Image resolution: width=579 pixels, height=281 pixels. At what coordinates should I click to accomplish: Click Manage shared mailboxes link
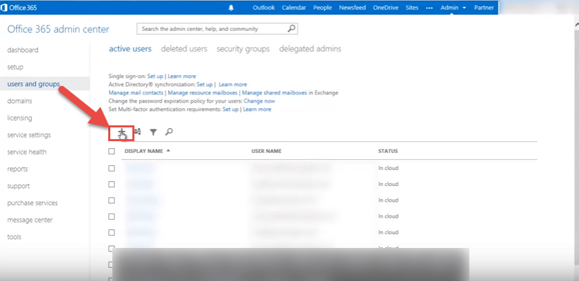pos(274,92)
